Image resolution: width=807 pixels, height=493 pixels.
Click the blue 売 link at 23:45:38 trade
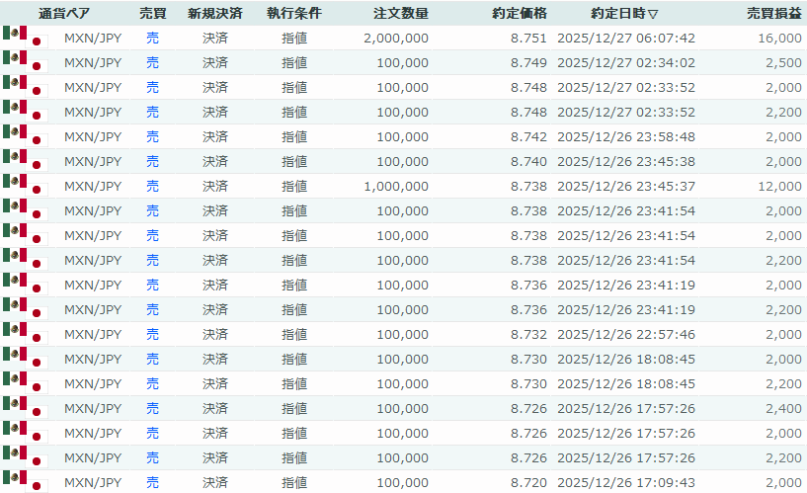pos(152,161)
